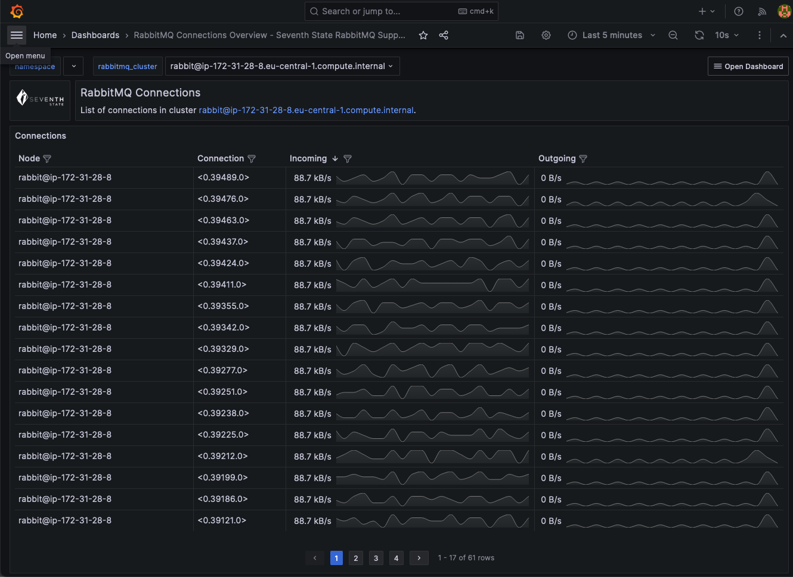
Task: Expand the namespace variable dropdown
Action: click(x=74, y=66)
